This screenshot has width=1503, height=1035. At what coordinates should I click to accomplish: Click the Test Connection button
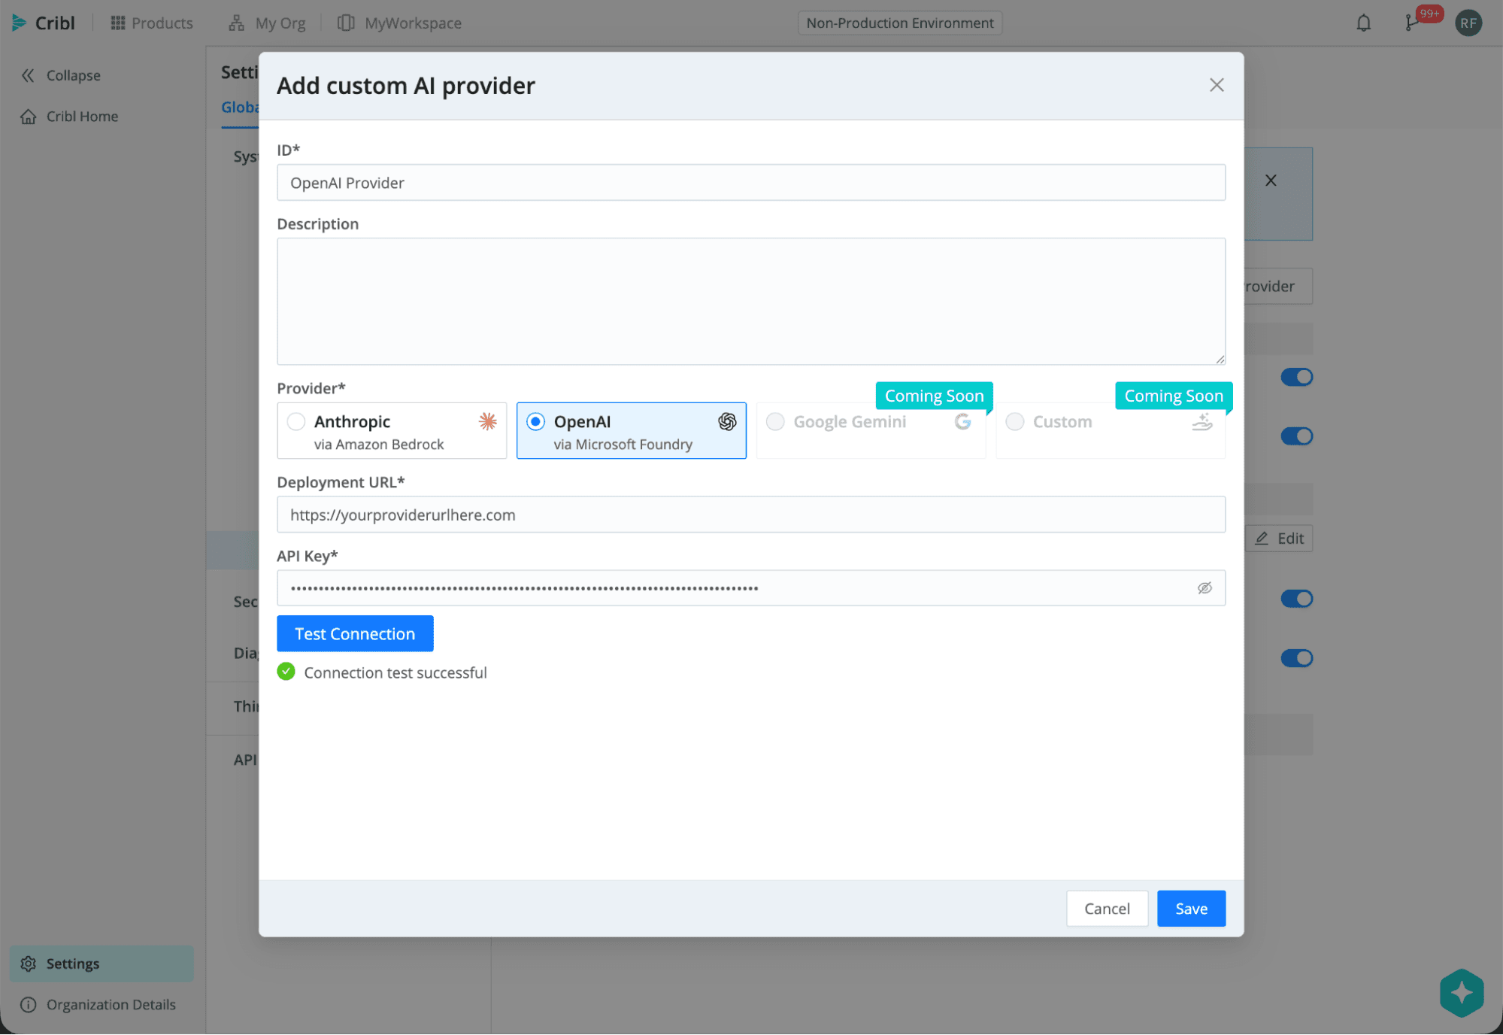(x=354, y=633)
